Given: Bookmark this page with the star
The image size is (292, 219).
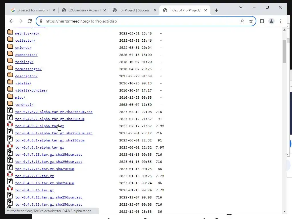Looking at the screenshot, I should coord(251,21).
